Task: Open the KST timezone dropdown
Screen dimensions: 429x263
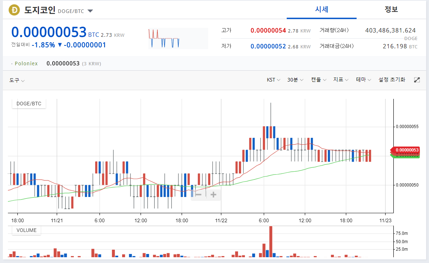Action: (273, 80)
